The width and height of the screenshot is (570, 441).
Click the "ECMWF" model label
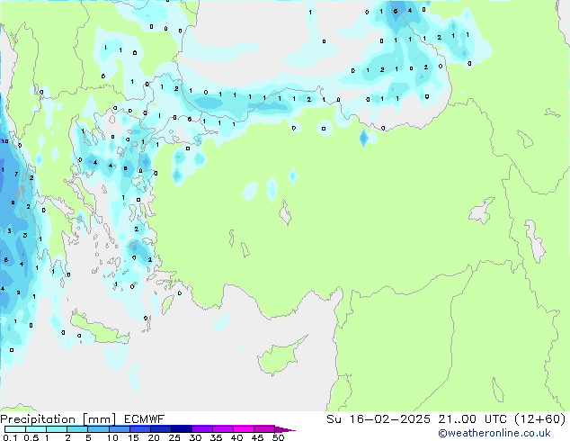[x=145, y=419]
